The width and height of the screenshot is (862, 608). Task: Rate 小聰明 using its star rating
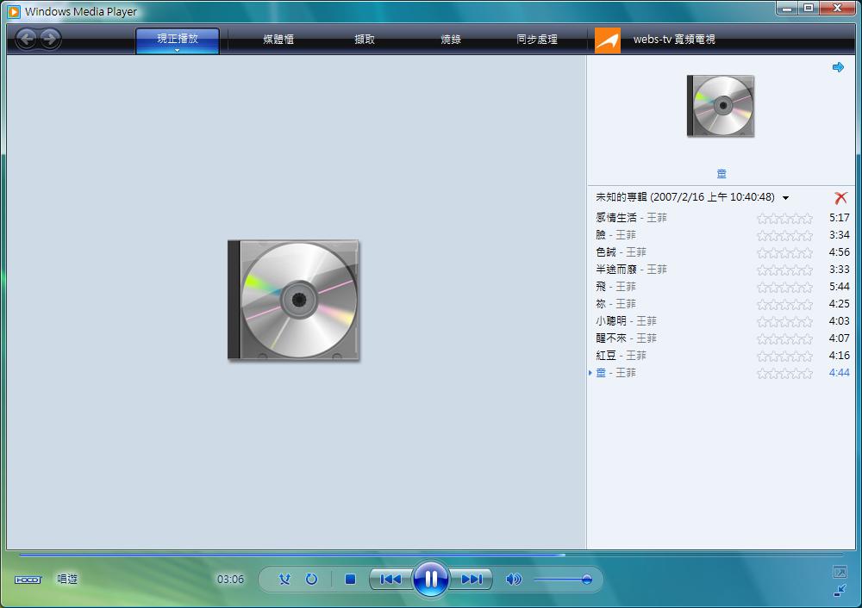point(784,322)
